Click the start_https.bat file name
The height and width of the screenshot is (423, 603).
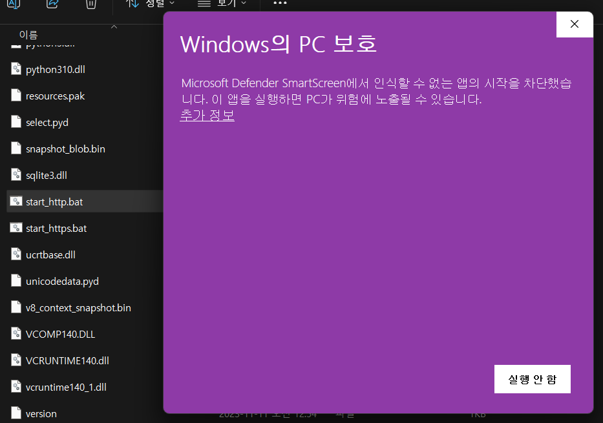[x=56, y=229]
